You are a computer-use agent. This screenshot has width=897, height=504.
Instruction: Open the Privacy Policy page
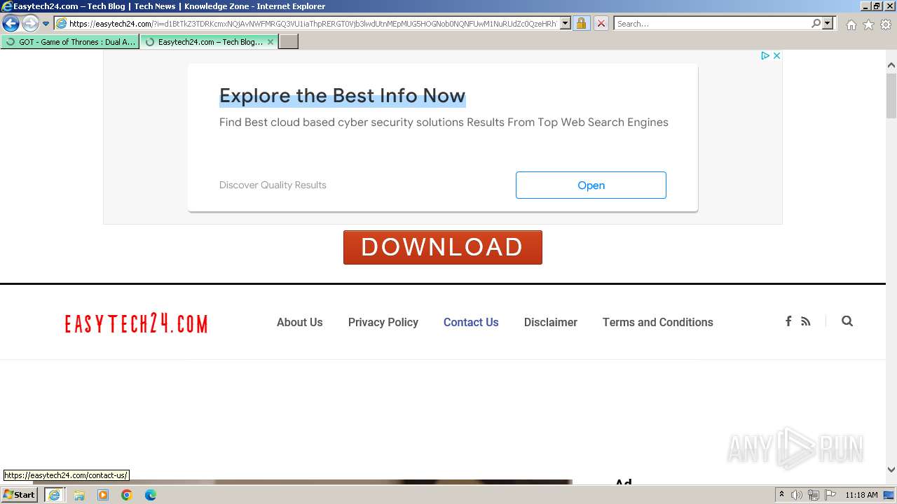[x=383, y=322]
